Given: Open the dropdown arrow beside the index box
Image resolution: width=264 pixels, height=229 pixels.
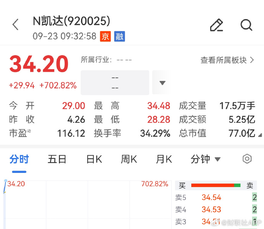Looking at the screenshot, I should point(162,83).
